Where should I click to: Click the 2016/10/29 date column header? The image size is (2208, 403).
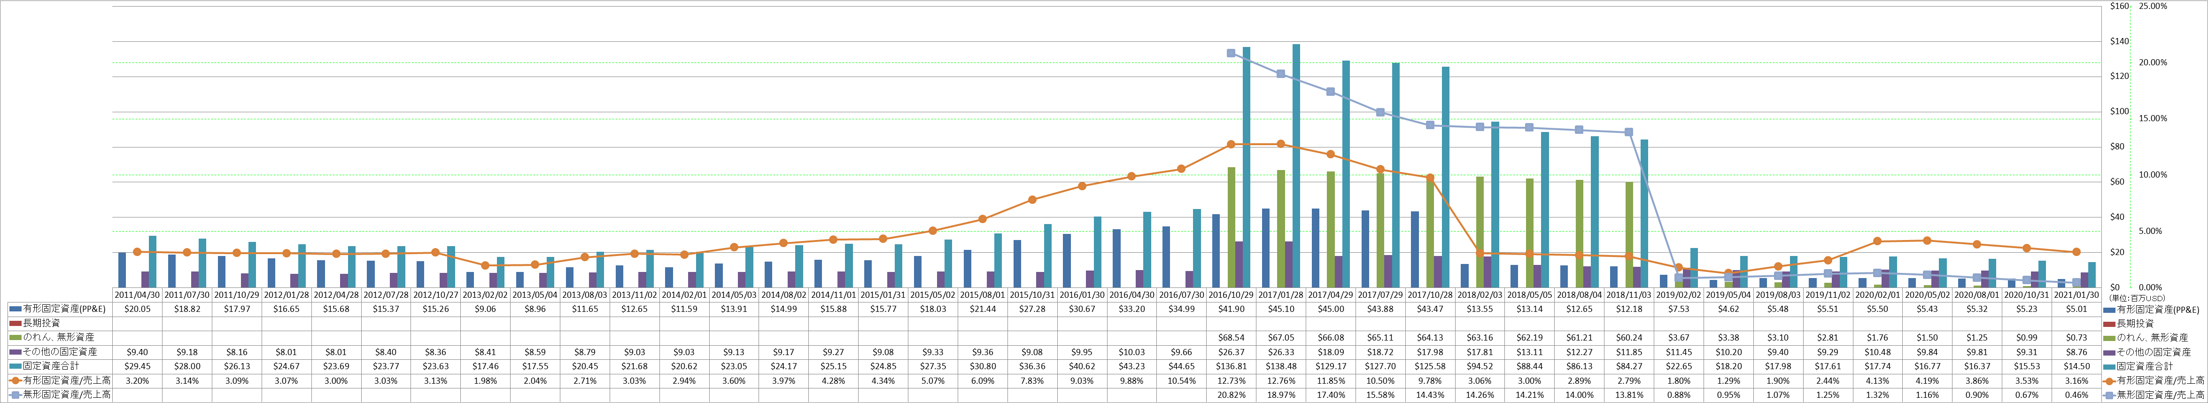click(x=1231, y=295)
